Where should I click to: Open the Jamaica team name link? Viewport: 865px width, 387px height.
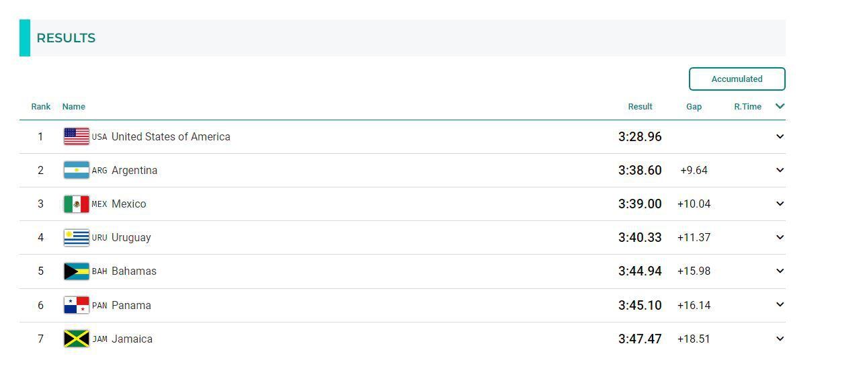[x=132, y=339]
